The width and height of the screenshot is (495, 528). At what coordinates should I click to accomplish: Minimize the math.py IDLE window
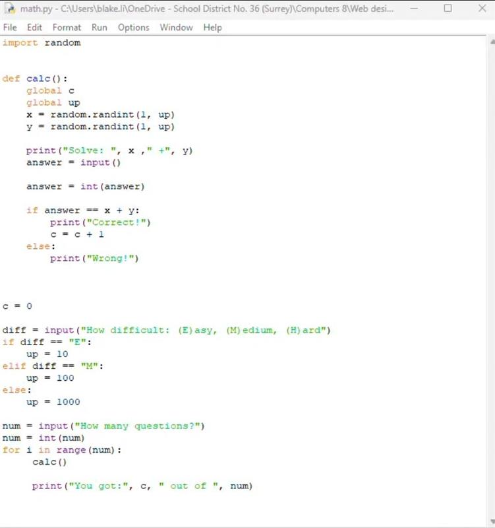tap(414, 9)
